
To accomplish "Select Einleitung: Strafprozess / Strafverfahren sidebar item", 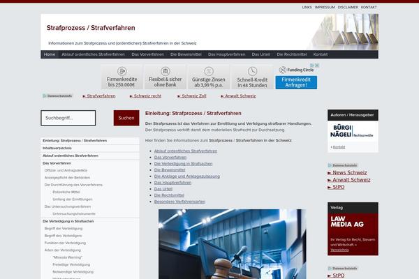I will tap(90, 141).
